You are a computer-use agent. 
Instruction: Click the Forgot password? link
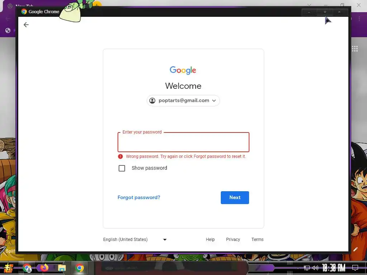pyautogui.click(x=139, y=197)
